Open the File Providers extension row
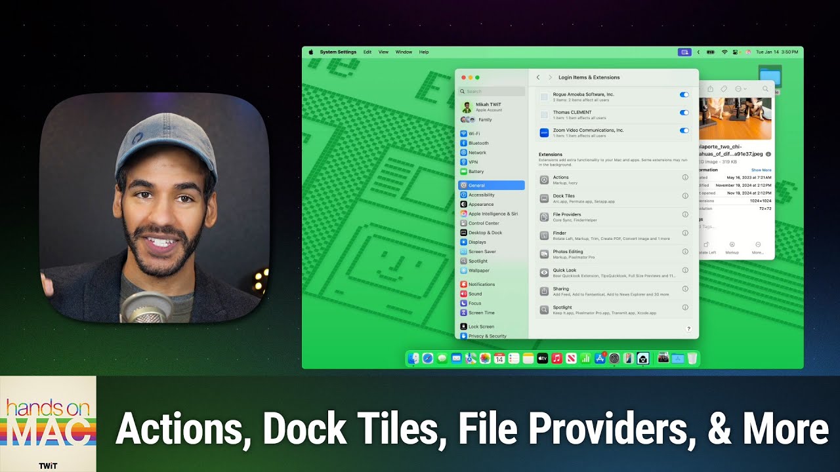The width and height of the screenshot is (840, 472). point(614,216)
